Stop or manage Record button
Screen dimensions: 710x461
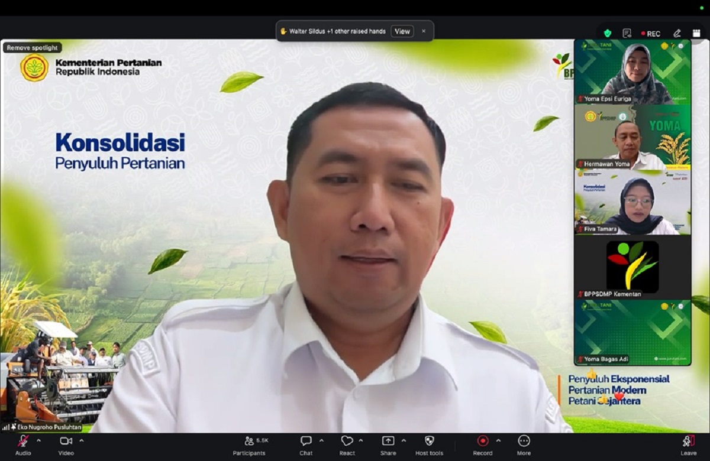click(483, 445)
